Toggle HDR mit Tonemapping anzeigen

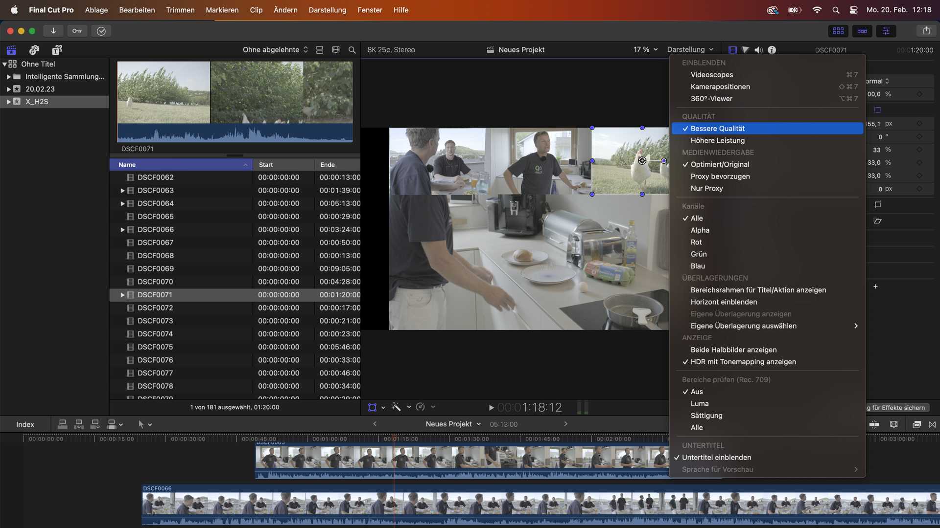(743, 362)
